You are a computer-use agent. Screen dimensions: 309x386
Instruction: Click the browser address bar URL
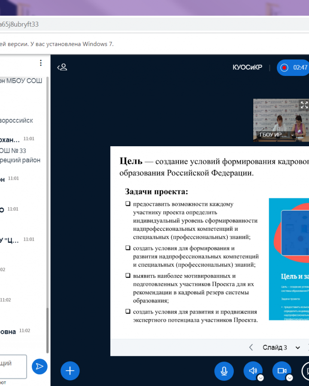(19, 24)
